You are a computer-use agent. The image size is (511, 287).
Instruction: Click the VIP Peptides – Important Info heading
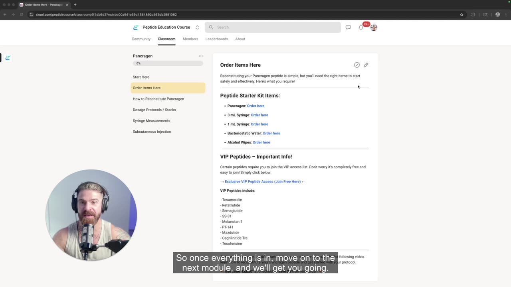point(256,157)
